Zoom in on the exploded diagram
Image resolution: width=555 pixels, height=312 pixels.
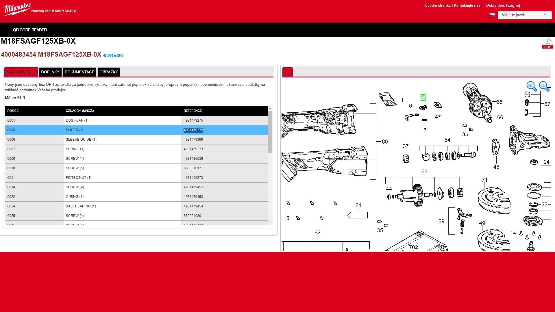[532, 86]
